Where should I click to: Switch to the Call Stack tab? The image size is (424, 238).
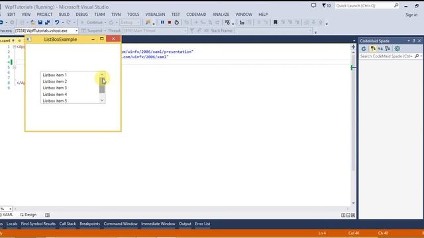(68, 223)
